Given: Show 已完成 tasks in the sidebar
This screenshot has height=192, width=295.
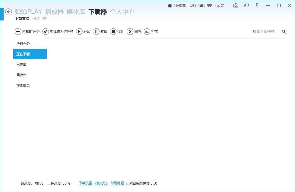Looking at the screenshot, I should coord(30,65).
